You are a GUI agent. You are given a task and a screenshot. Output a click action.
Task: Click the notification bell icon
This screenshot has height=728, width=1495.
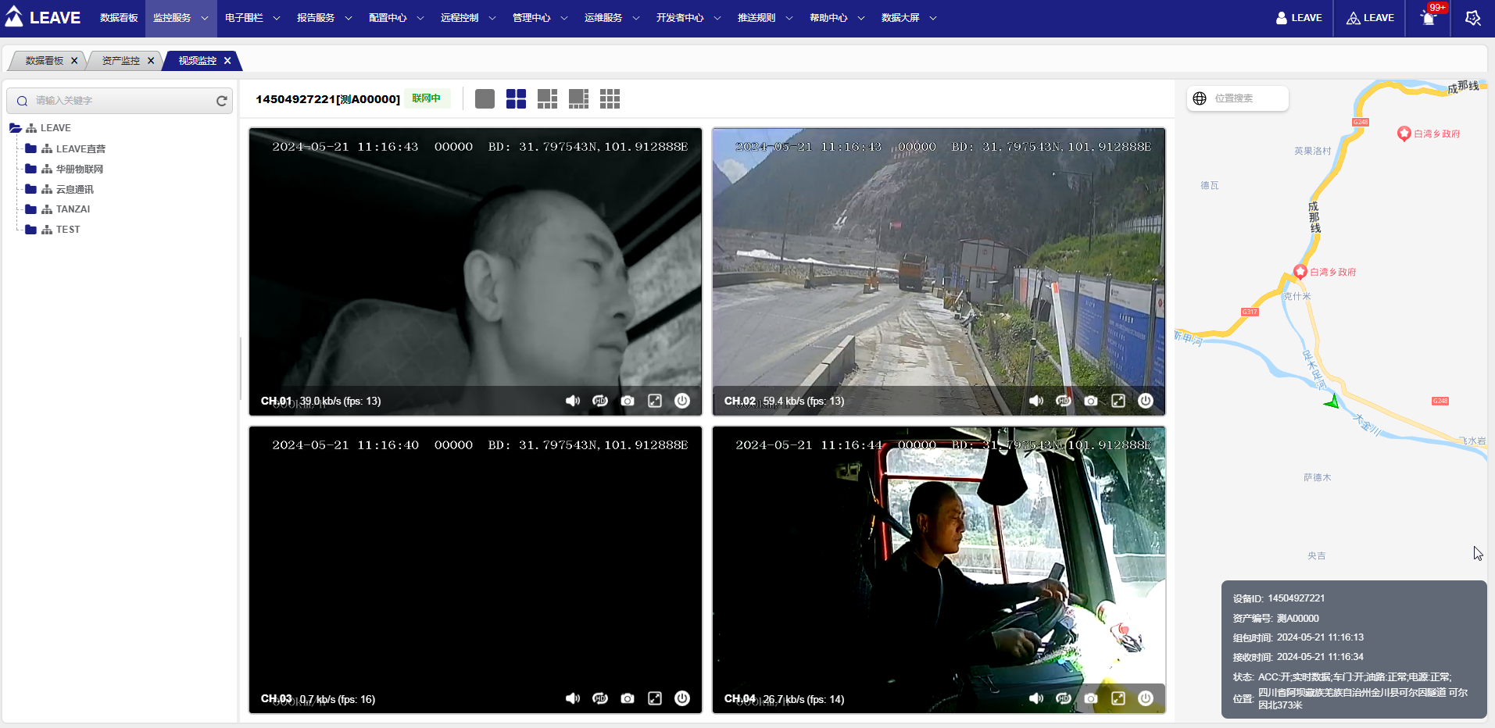coord(1428,18)
